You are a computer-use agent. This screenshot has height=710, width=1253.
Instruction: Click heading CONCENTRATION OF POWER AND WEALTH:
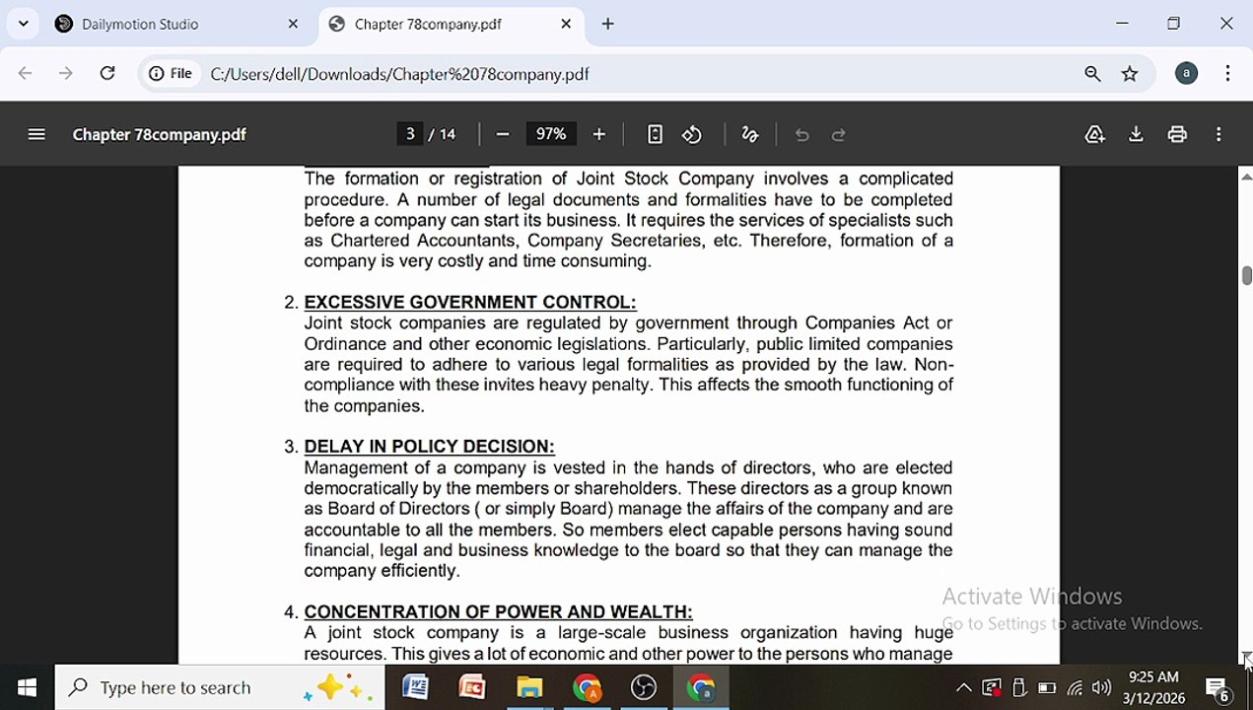tap(498, 611)
